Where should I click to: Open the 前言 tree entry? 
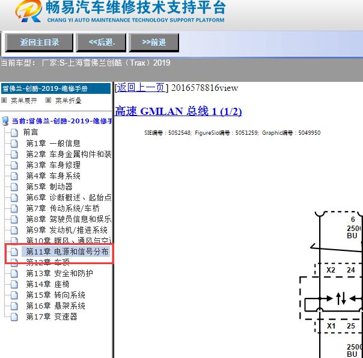(31, 132)
